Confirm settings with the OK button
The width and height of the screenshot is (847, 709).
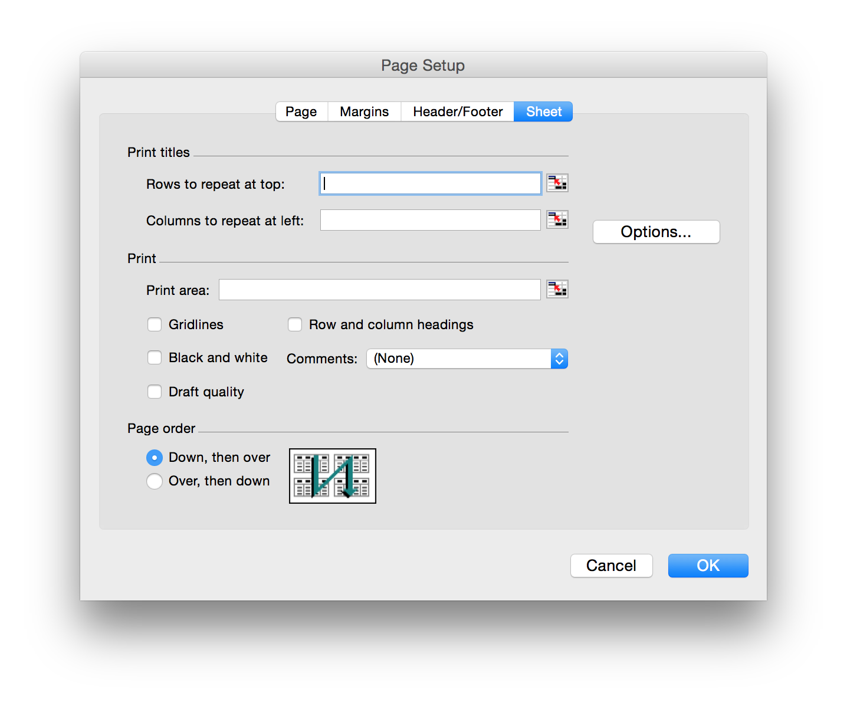(x=708, y=566)
